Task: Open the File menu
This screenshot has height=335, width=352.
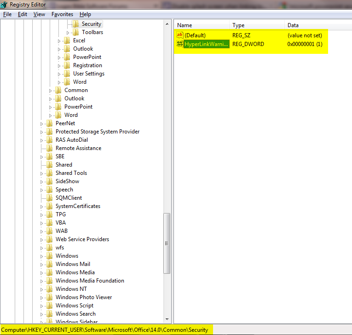Action: click(7, 14)
